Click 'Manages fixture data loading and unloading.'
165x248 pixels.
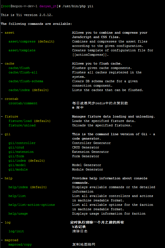[x=113, y=117]
